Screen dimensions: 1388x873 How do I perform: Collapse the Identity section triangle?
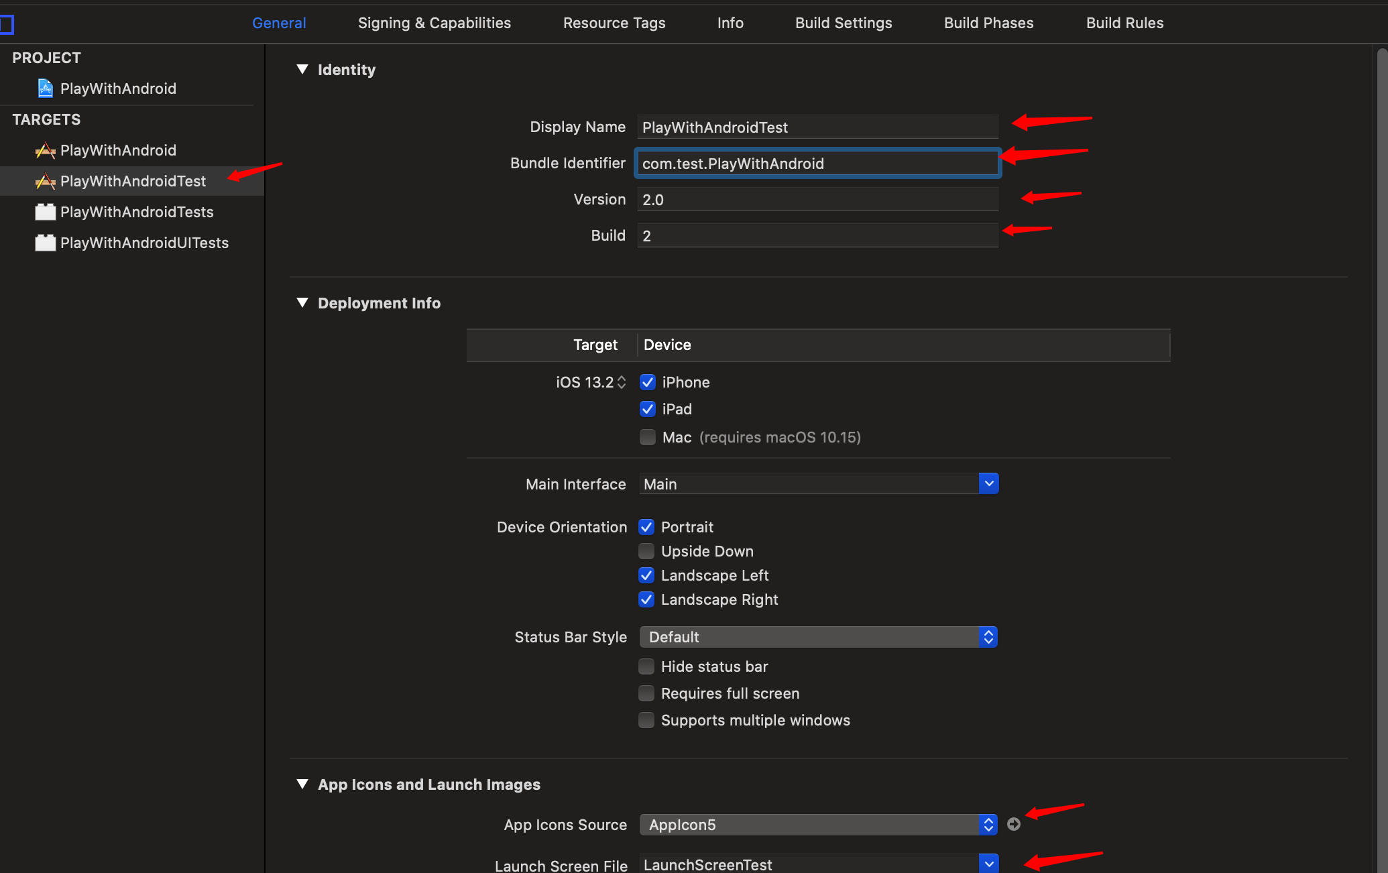tap(302, 69)
